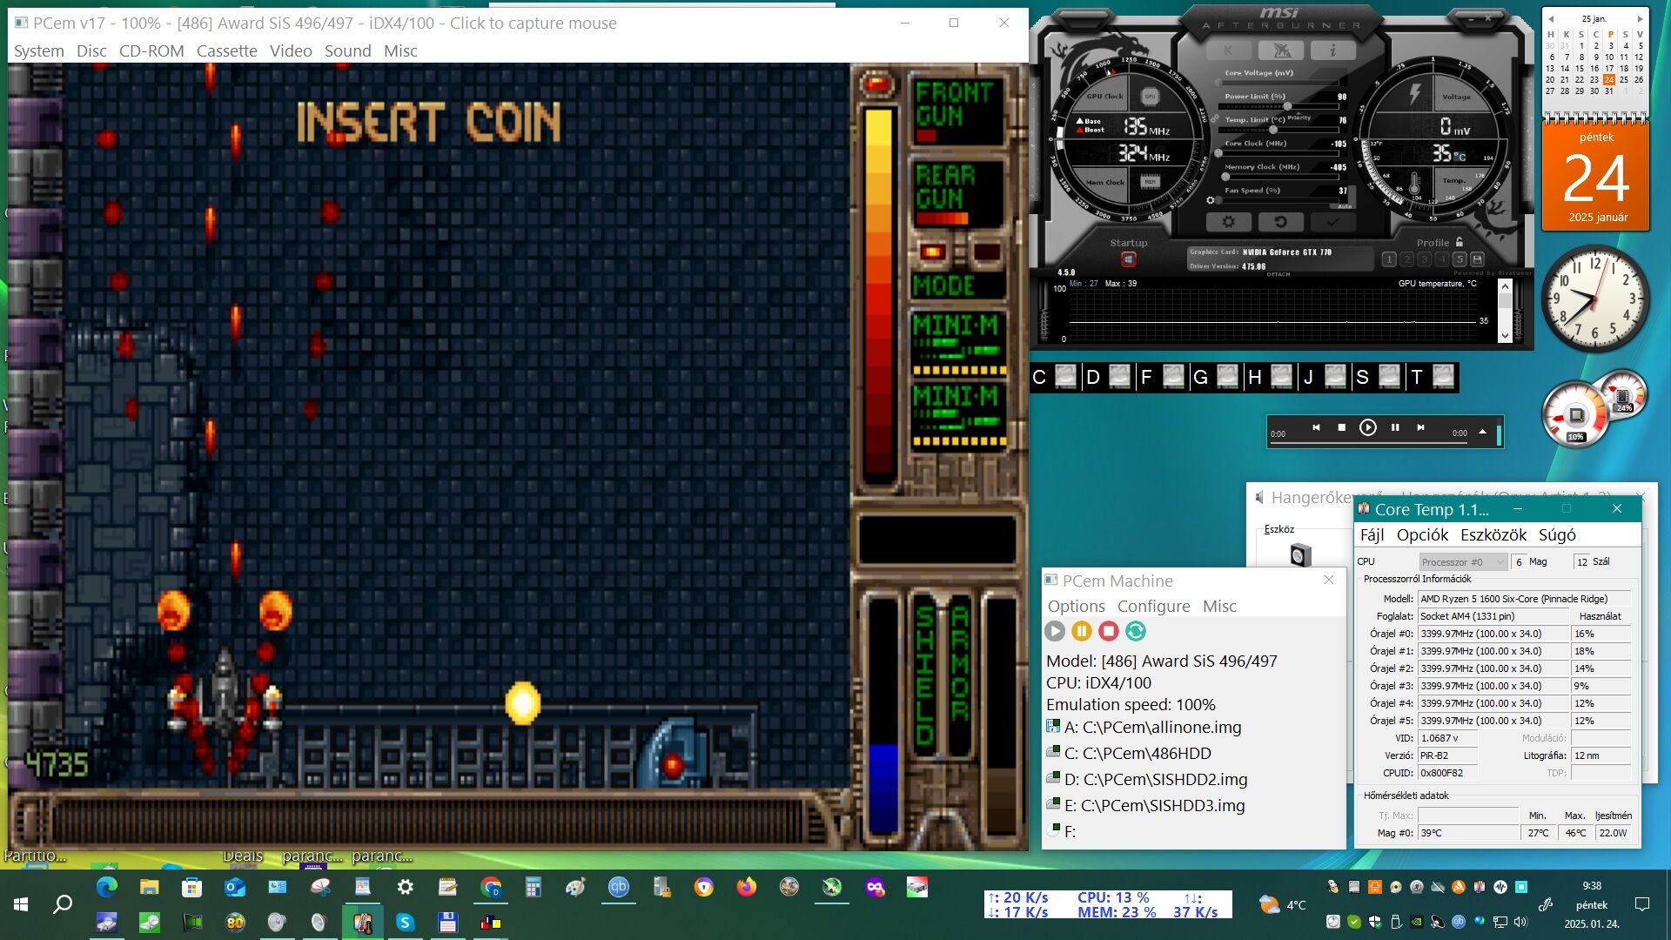
Task: Reset the emulated machine (green icon)
Action: click(1135, 632)
